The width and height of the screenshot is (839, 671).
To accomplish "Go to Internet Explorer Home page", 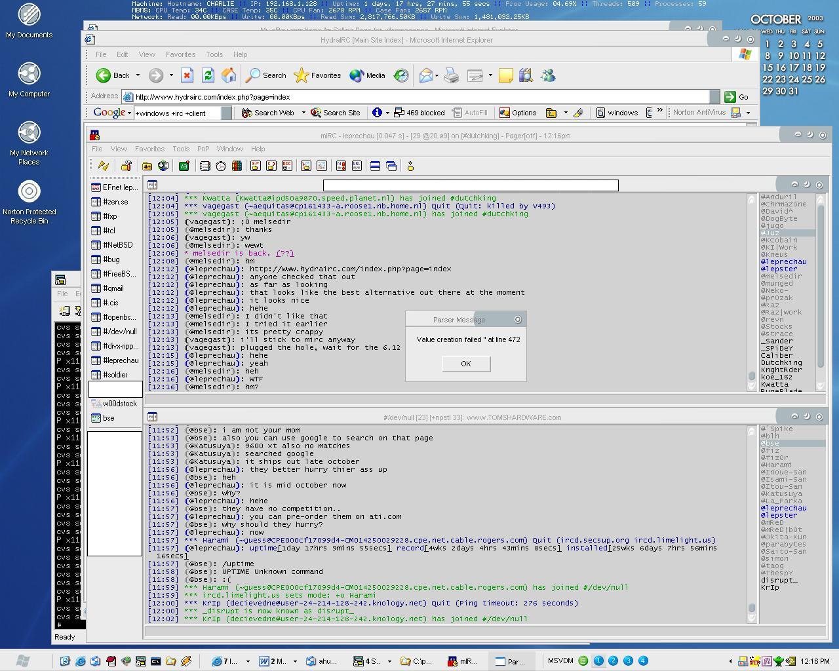I will (229, 75).
